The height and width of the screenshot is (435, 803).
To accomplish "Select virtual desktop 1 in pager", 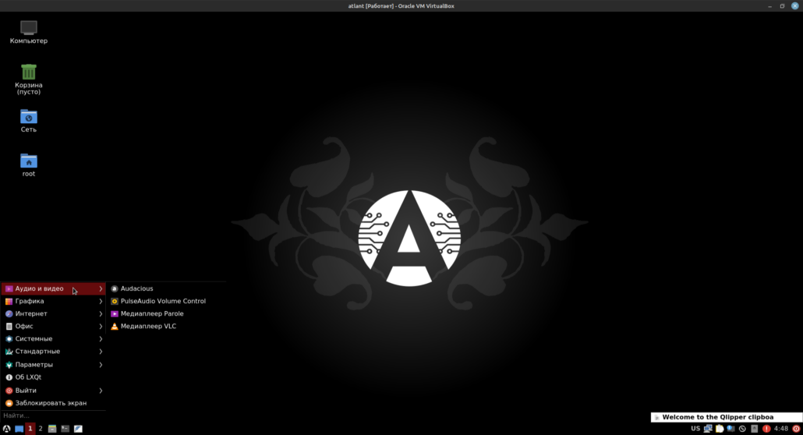I will (30, 429).
